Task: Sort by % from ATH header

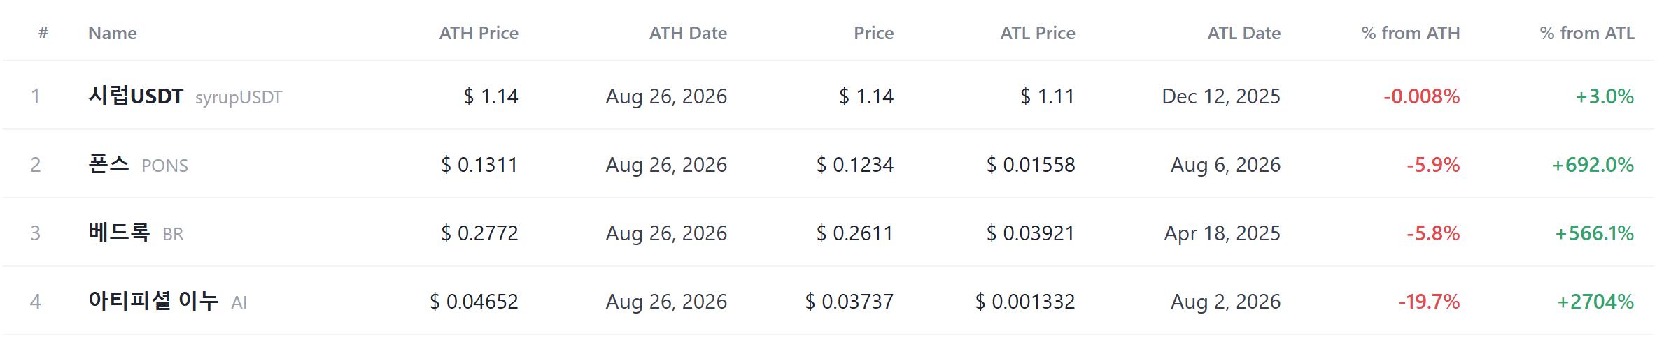Action: (1411, 33)
